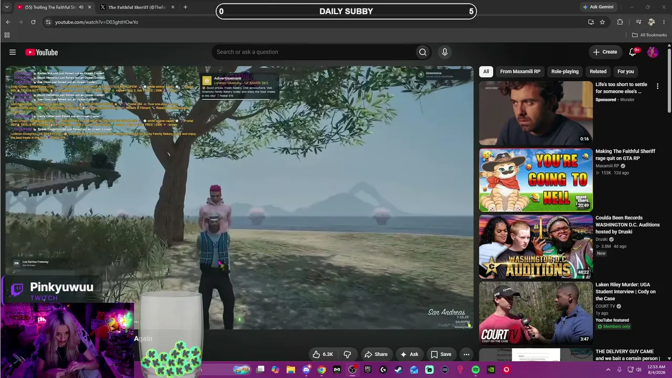Viewport: 672px width, 378px height.
Task: Select the Related filter chip
Action: click(598, 71)
